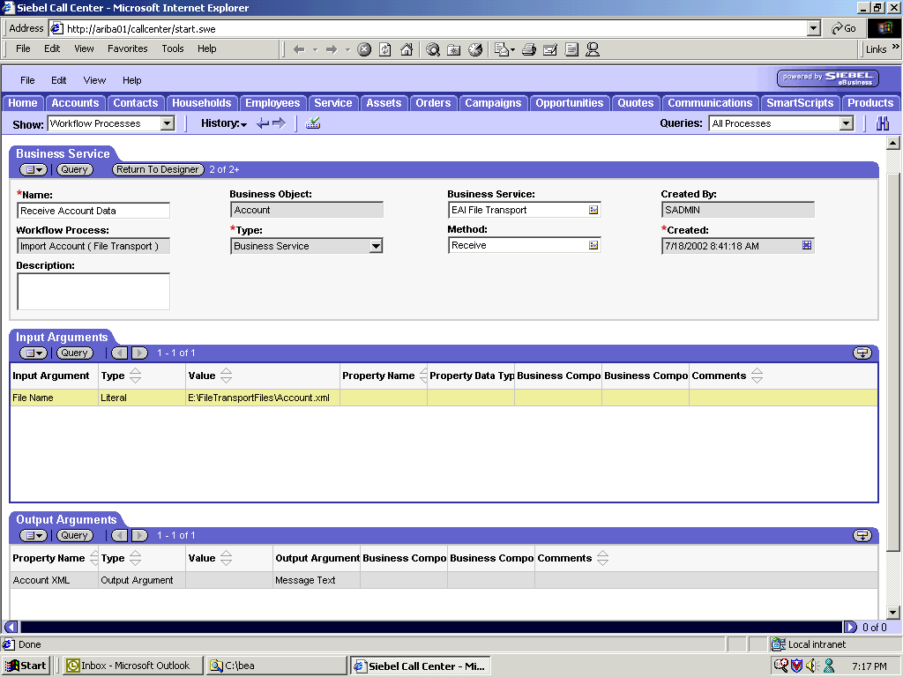Open the Type dropdown showing Business Service
This screenshot has width=903, height=677.
(x=376, y=246)
